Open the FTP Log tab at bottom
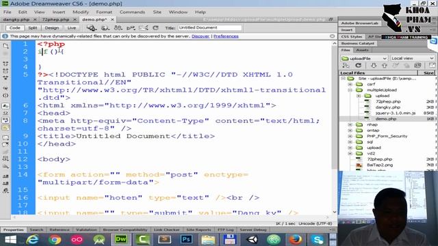The height and width of the screenshot is (246, 438). click(x=225, y=230)
